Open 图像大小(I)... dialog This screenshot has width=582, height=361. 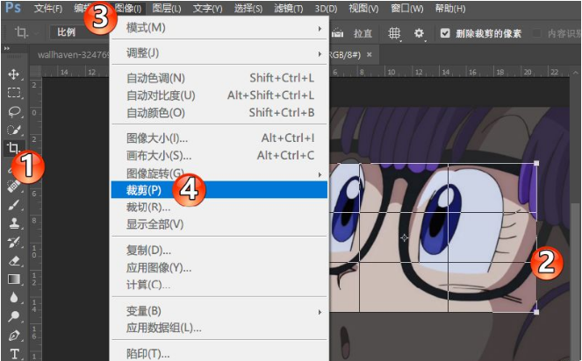point(219,138)
